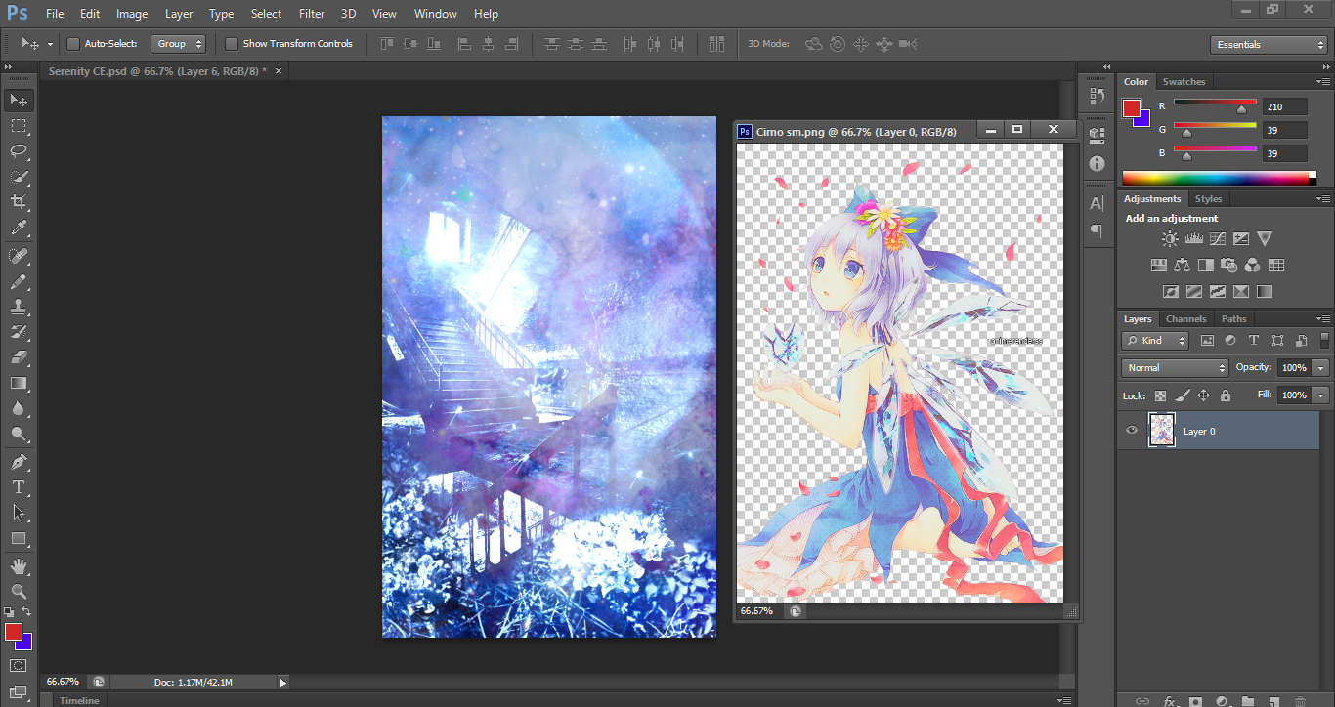Select the Rectangular Marquee tool
Image resolution: width=1335 pixels, height=707 pixels.
tap(19, 126)
